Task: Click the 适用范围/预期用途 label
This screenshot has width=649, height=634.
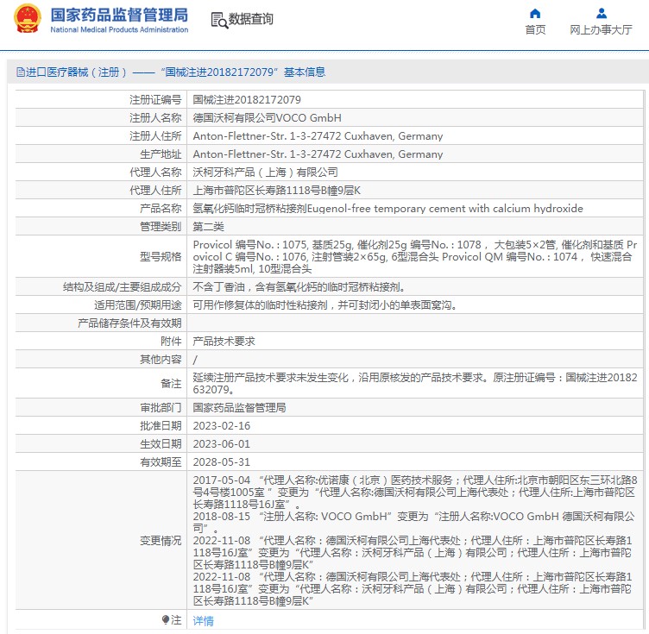Action: tap(138, 305)
